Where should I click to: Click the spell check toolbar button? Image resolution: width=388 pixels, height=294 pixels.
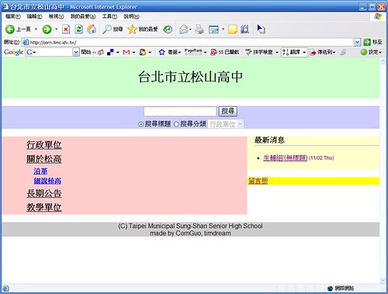[259, 52]
